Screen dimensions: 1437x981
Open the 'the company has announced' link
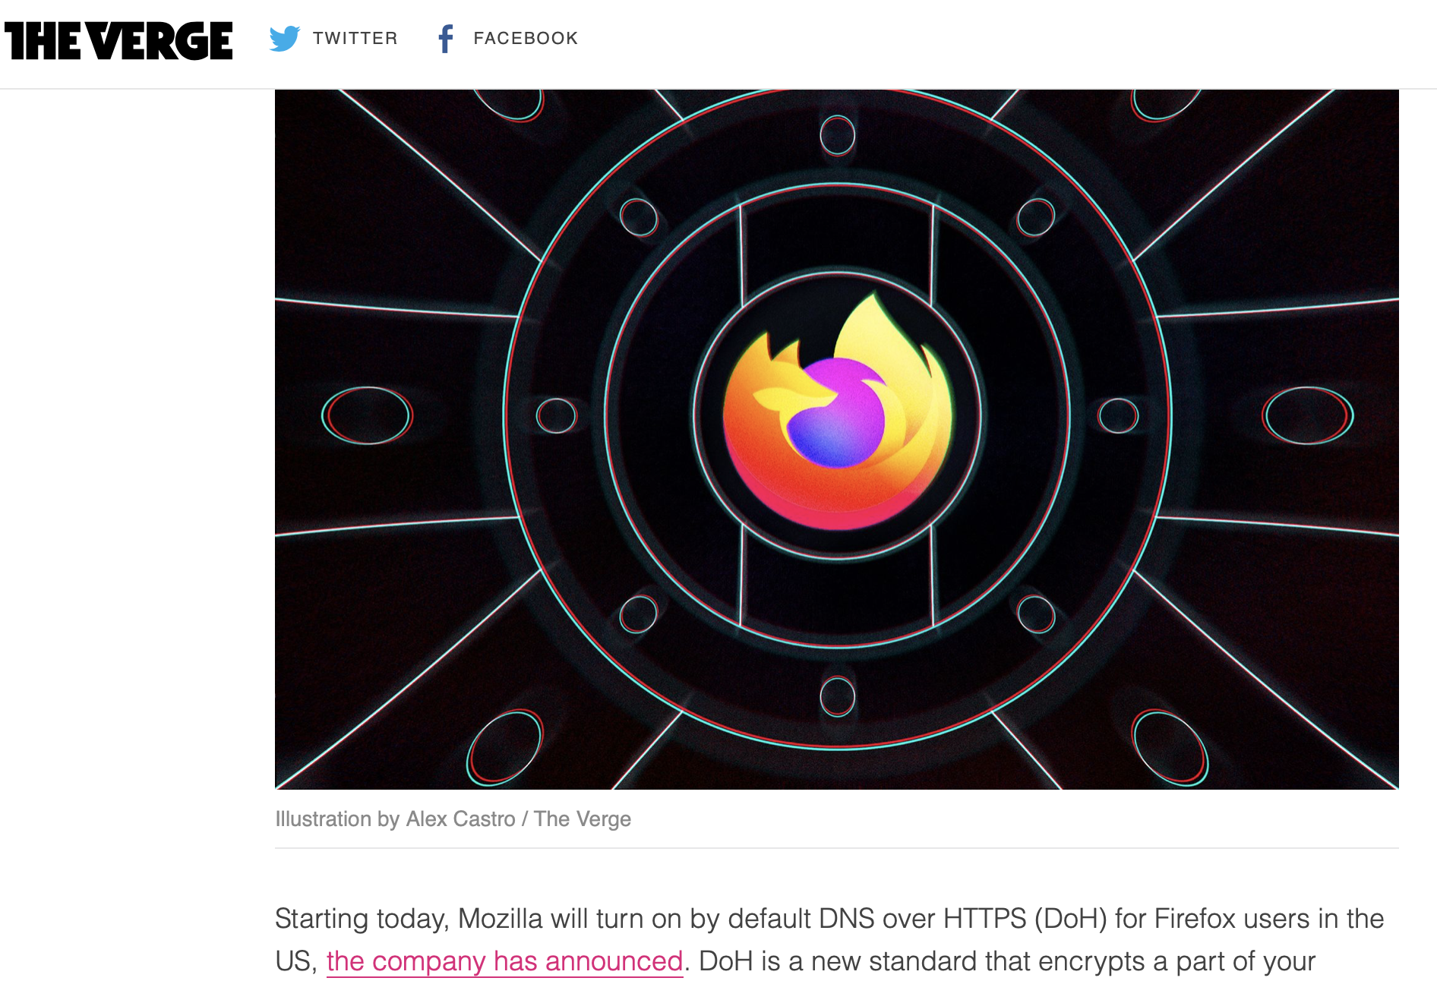click(504, 961)
